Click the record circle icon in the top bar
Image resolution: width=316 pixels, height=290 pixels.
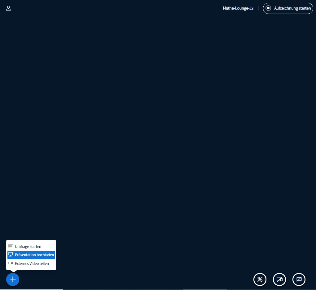[x=268, y=8]
